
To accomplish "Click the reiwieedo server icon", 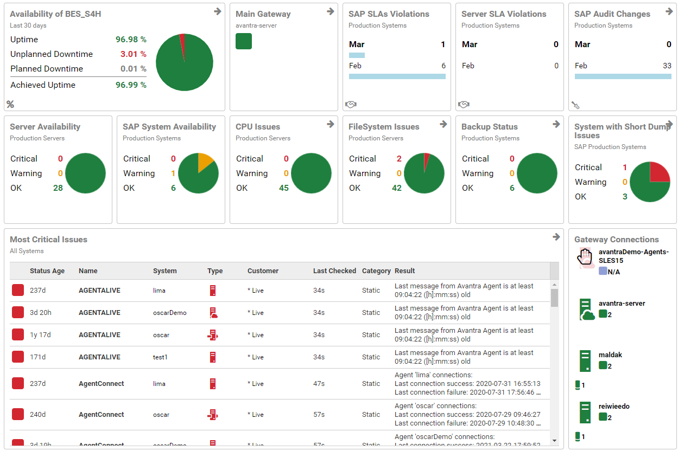I will [585, 412].
